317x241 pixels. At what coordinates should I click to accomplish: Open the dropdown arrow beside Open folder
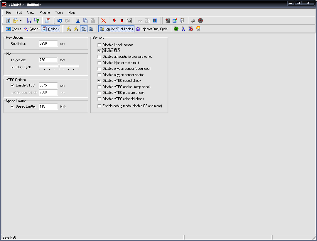click(x=21, y=21)
